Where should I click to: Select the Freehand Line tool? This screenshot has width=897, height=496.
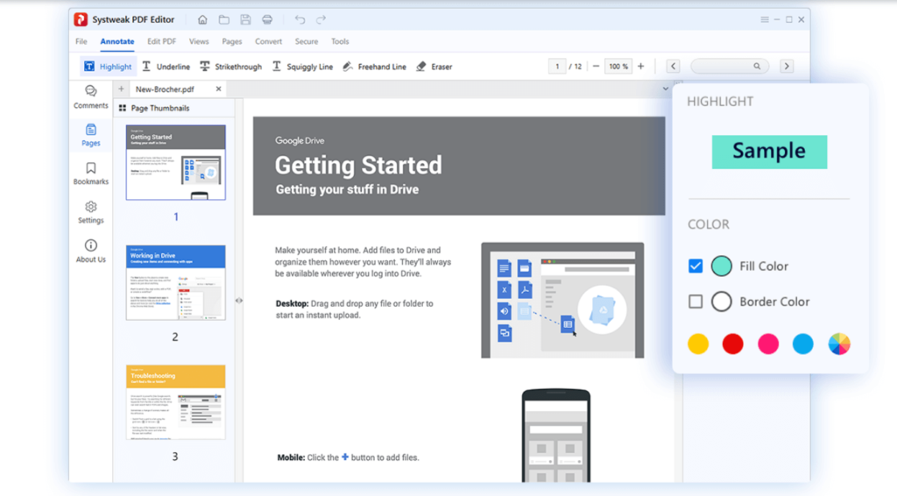click(374, 67)
